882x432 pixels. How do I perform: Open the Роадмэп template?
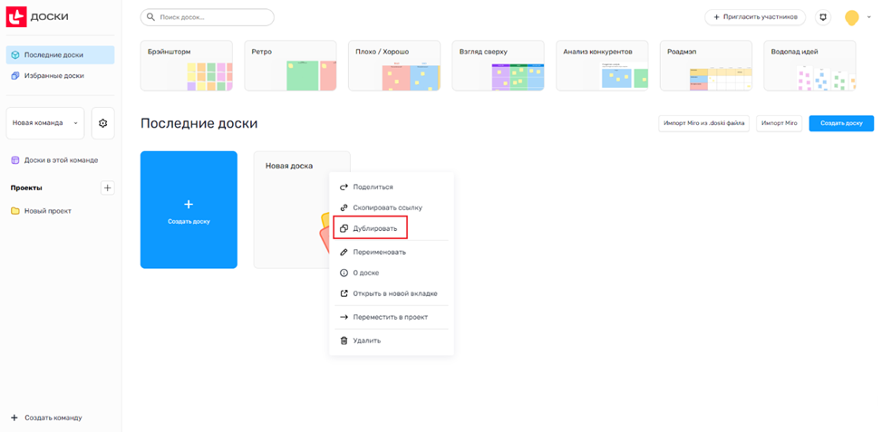pyautogui.click(x=706, y=65)
